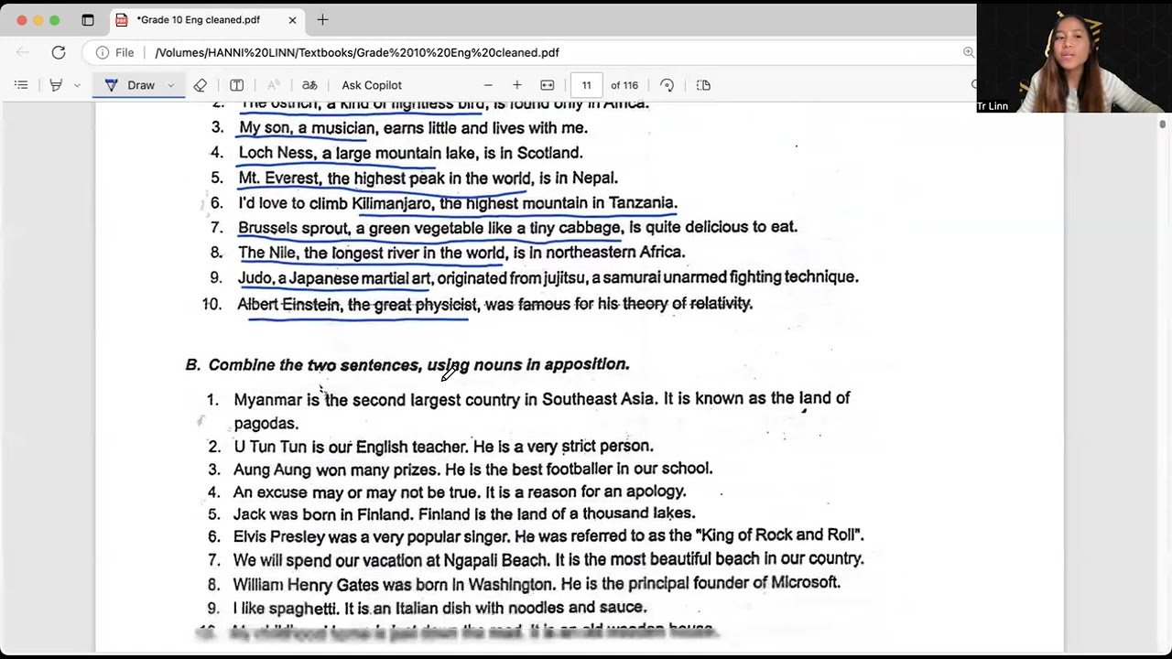The image size is (1172, 659).
Task: Click the 'Albert Einstein' sentence
Action: pos(495,304)
